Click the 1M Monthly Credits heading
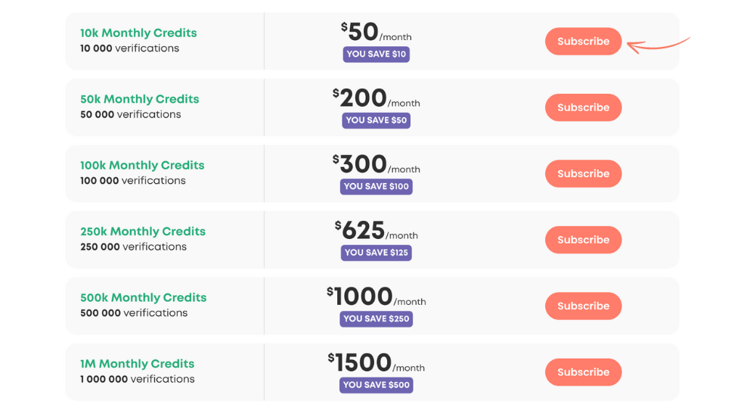Viewport: 756px width, 416px height. (x=138, y=363)
